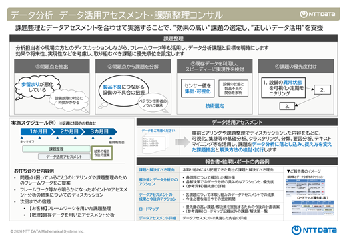Click the bullet 次回までの宿題
347x240 pixels.
(x=35, y=201)
